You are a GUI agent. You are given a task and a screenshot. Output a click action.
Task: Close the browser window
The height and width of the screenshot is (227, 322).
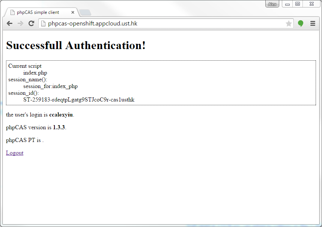click(311, 4)
